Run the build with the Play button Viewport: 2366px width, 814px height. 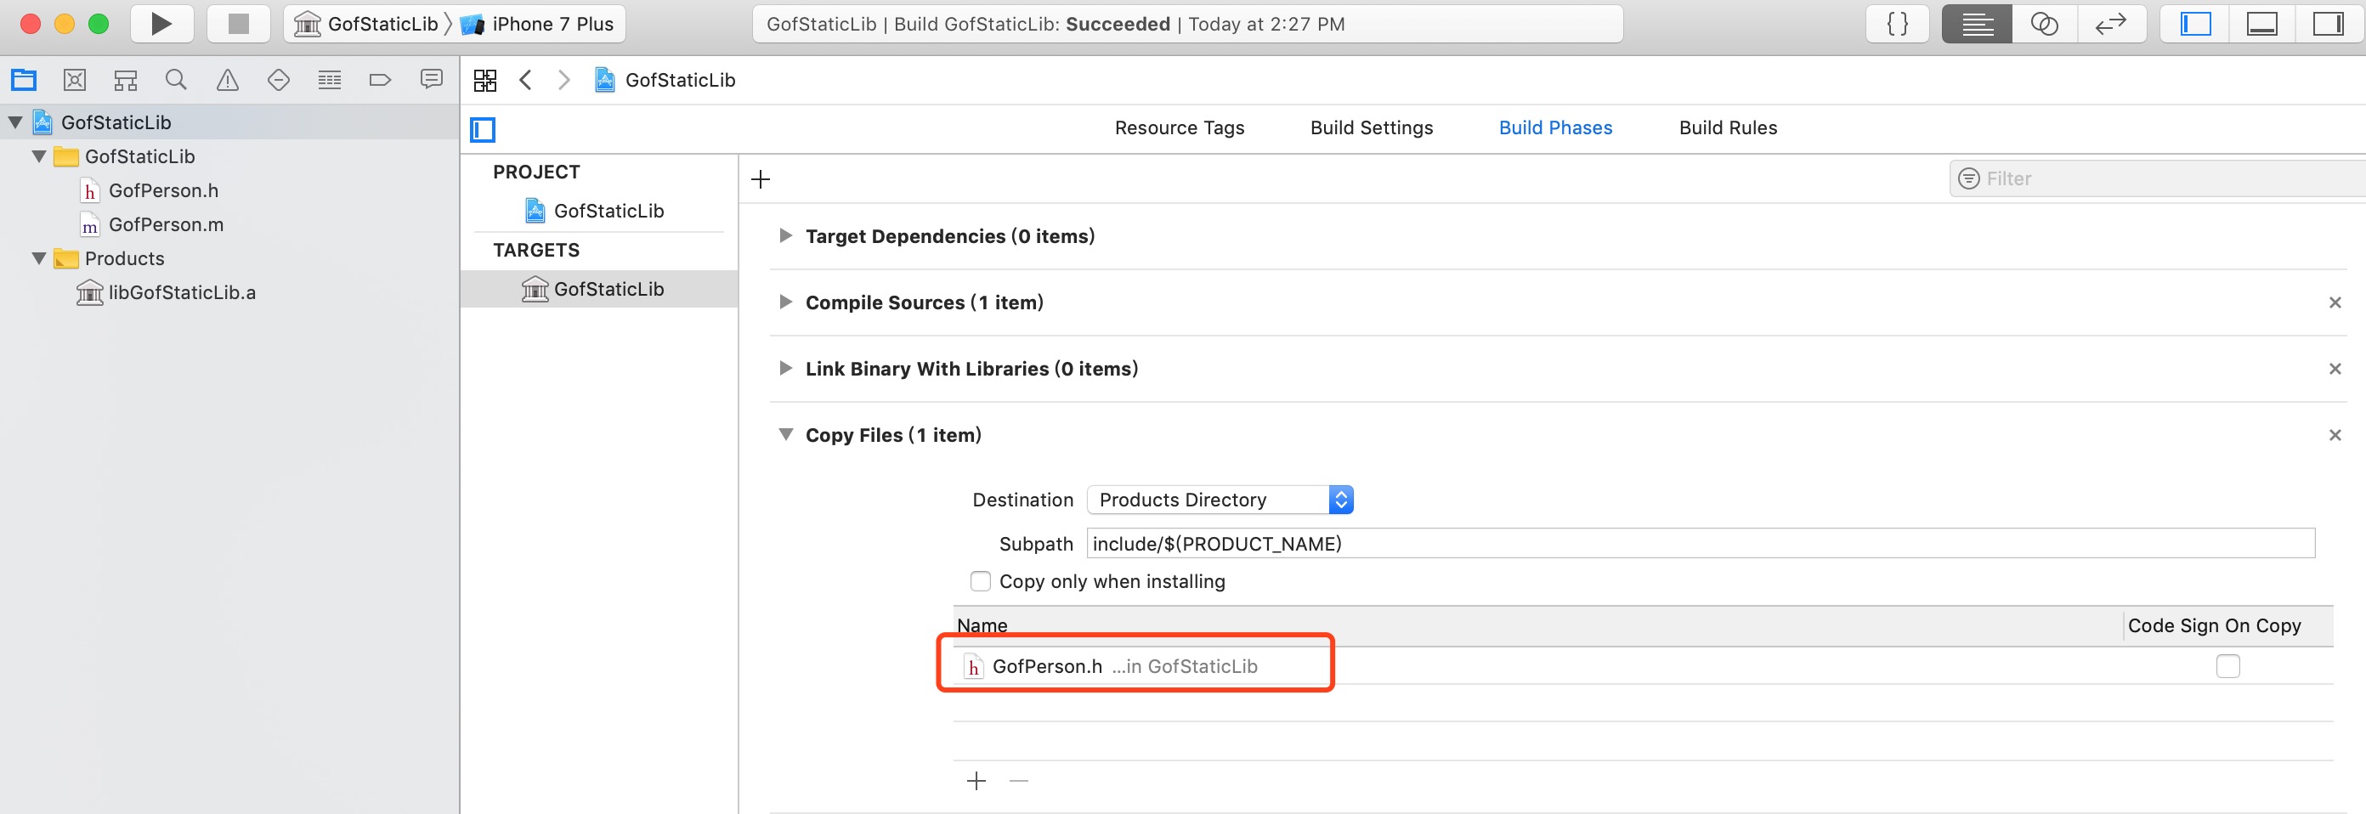161,24
